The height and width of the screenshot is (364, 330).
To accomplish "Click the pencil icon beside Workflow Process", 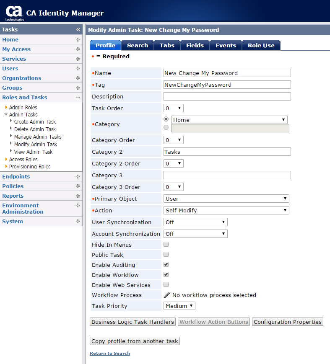I will point(167,295).
